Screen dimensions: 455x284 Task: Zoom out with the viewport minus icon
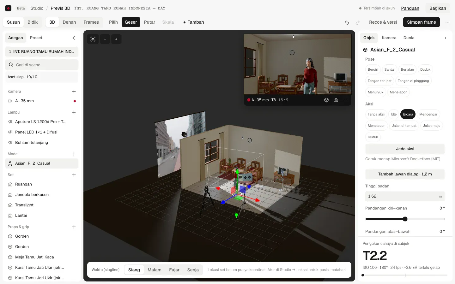coord(105,39)
